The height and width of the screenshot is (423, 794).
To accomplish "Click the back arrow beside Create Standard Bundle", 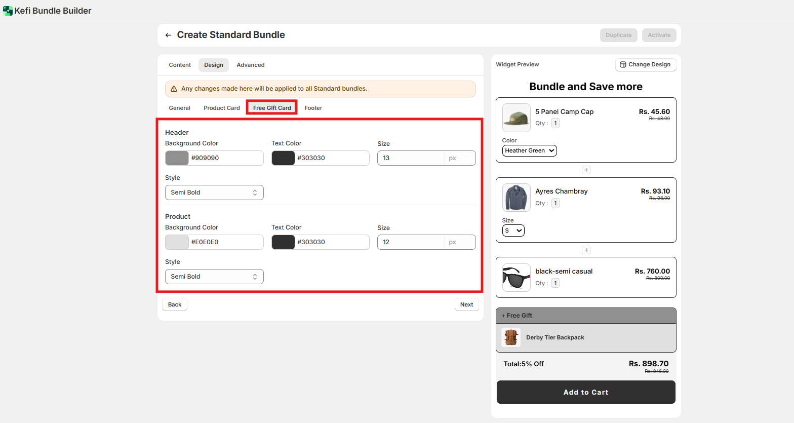I will tap(168, 35).
